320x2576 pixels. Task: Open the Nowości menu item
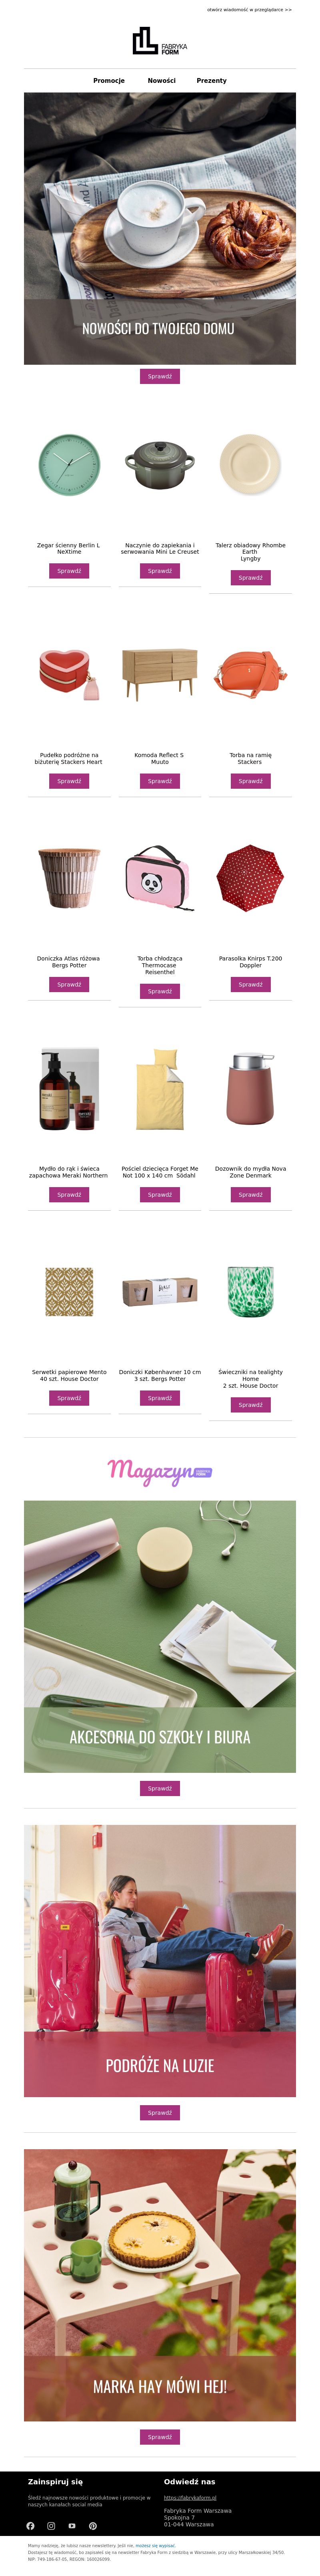coord(161,81)
